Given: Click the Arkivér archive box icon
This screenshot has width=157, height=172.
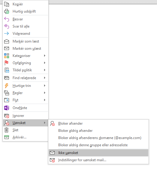Looking at the screenshot, I should point(7,137).
